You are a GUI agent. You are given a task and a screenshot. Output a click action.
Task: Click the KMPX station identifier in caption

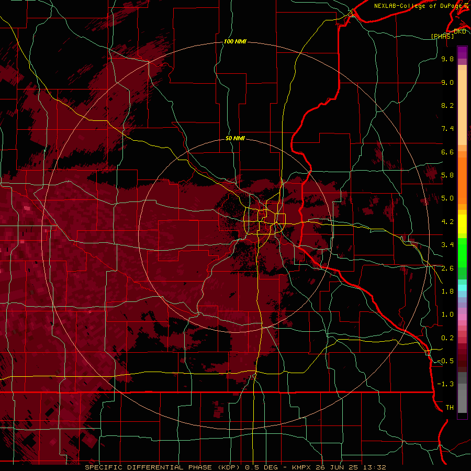click(302, 467)
